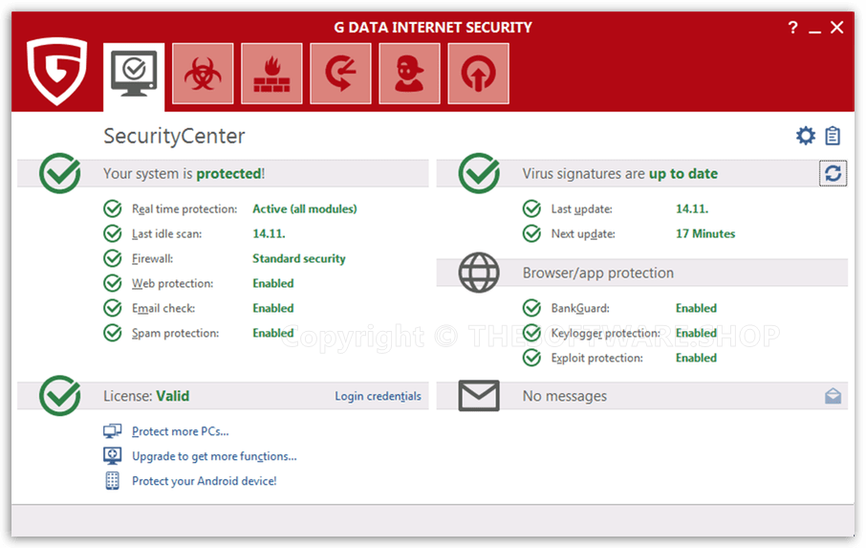Open Login credentials link
This screenshot has height=548, width=866.
pyautogui.click(x=378, y=396)
